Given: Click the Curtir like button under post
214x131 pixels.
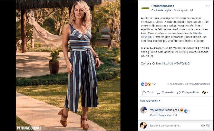Looking at the screenshot, I should click(x=148, y=92).
